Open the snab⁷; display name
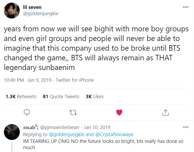 pos(31,127)
